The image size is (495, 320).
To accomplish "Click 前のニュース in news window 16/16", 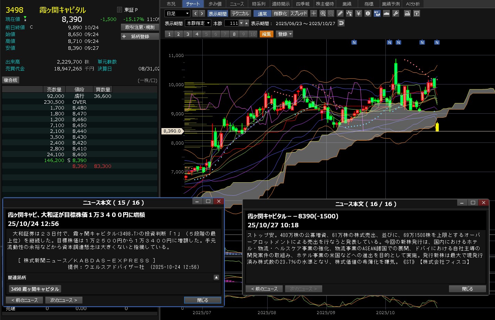I will pos(264,289).
